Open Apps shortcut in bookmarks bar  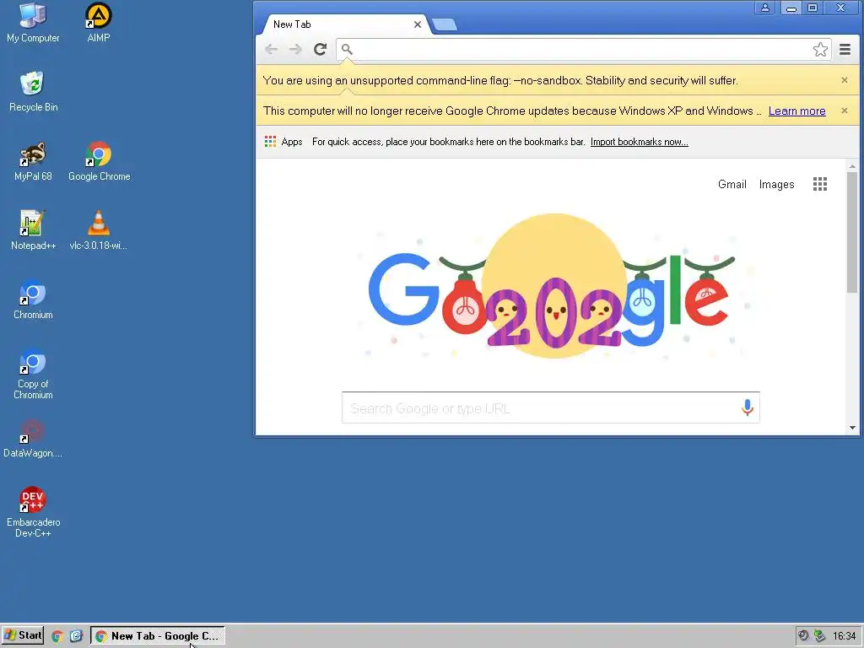283,142
